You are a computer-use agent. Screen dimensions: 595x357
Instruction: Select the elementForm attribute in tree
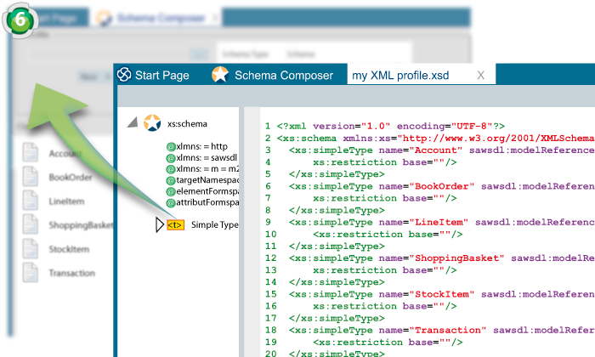pyautogui.click(x=207, y=192)
